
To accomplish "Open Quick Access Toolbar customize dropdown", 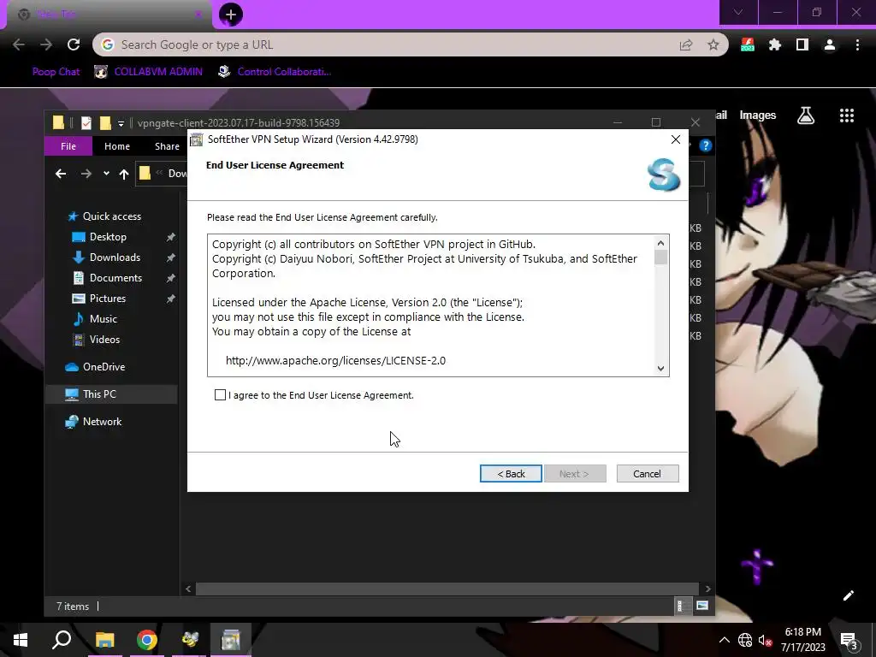I will click(x=121, y=123).
